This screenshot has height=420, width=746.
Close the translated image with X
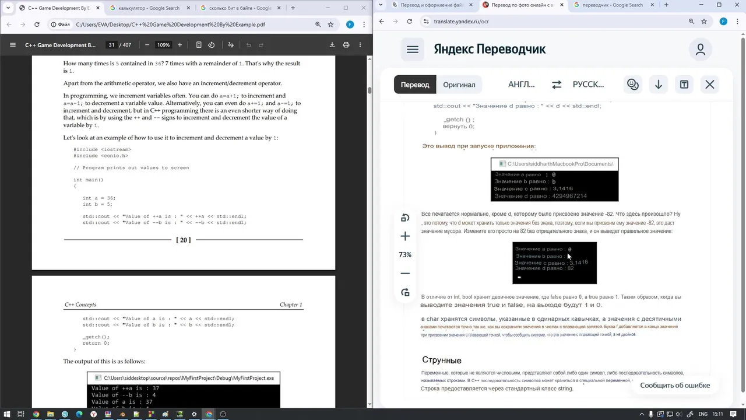point(710,85)
